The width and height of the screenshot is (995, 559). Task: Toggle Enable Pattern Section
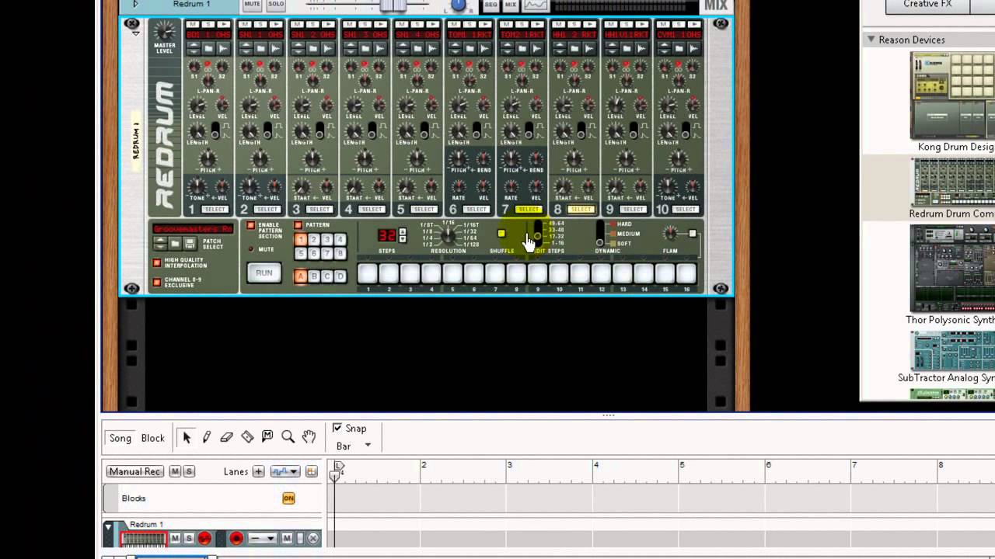tap(251, 226)
